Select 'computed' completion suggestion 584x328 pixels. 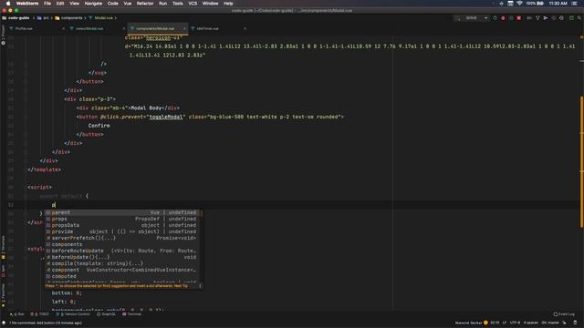pos(122,276)
